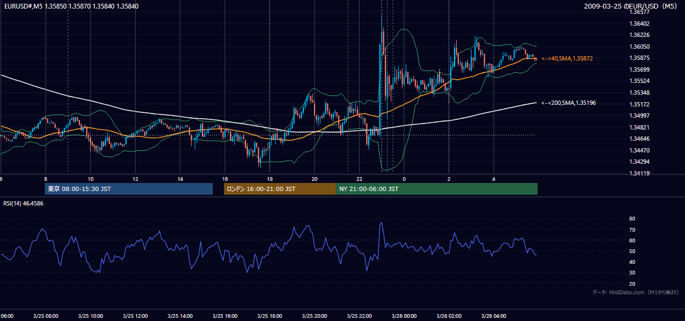The image size is (685, 321).
Task: Click the 40 SMA label showing 1.35872
Action: tap(567, 58)
